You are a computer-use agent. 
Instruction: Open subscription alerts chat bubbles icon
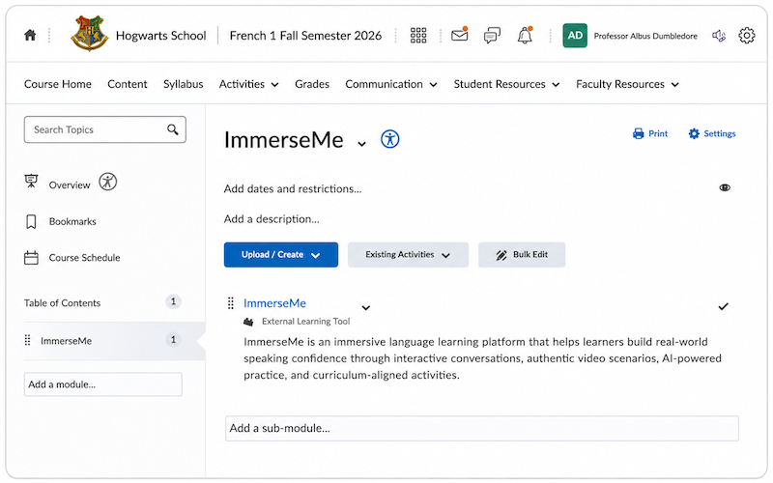point(492,36)
